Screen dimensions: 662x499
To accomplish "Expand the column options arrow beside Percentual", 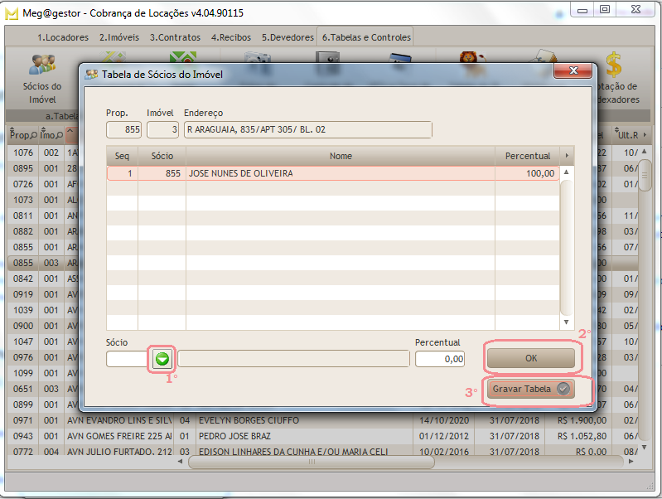I will pos(567,156).
